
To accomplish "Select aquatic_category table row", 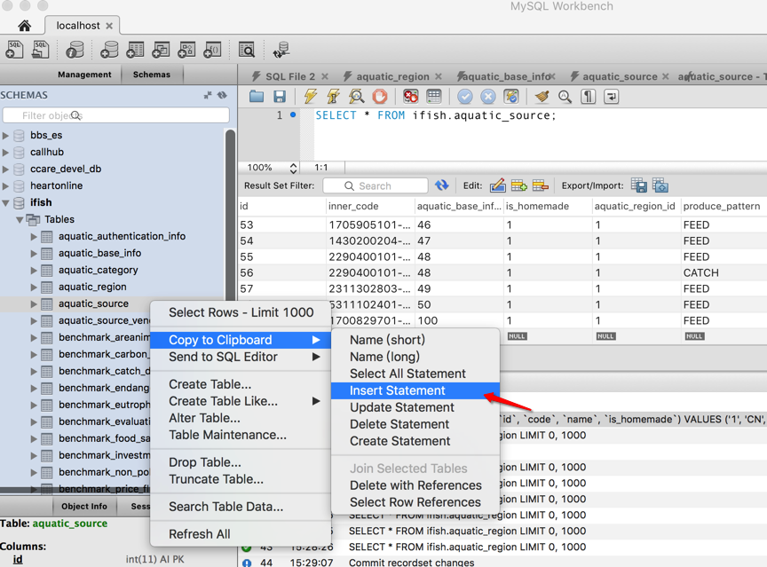I will tap(98, 270).
